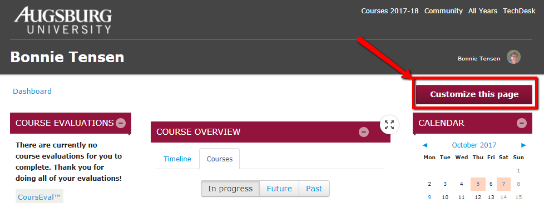Image resolution: width=544 pixels, height=203 pixels.
Task: Expand Course Overview to full screen
Action: click(389, 125)
